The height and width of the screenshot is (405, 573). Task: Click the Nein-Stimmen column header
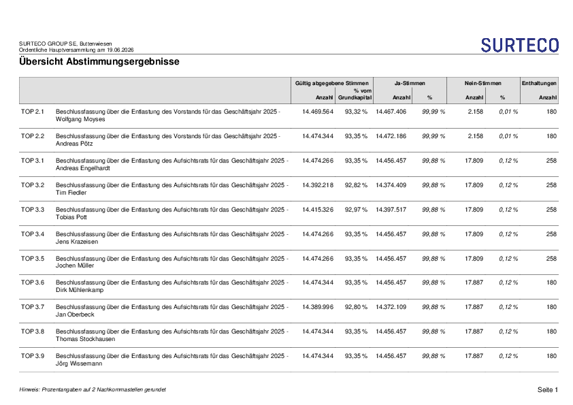[482, 83]
